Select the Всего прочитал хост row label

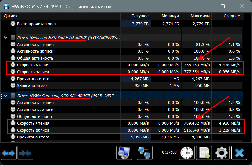coord(37,24)
